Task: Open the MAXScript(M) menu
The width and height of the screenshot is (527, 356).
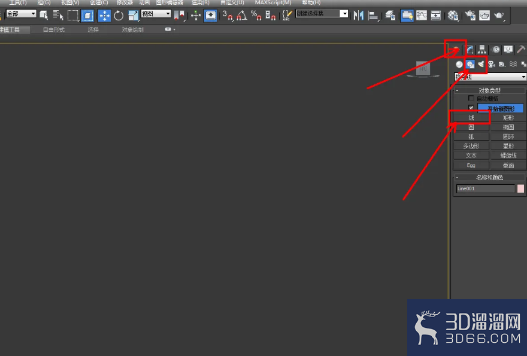Action: pyautogui.click(x=273, y=2)
